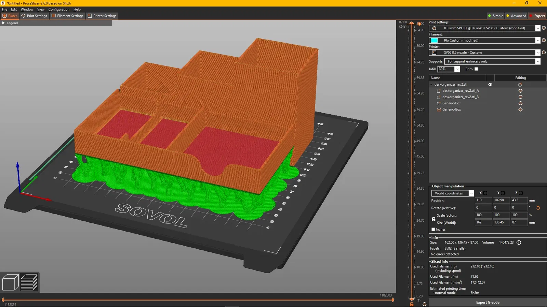547x307 pixels.
Task: Open the Infill percentage dropdown
Action: tap(457, 69)
